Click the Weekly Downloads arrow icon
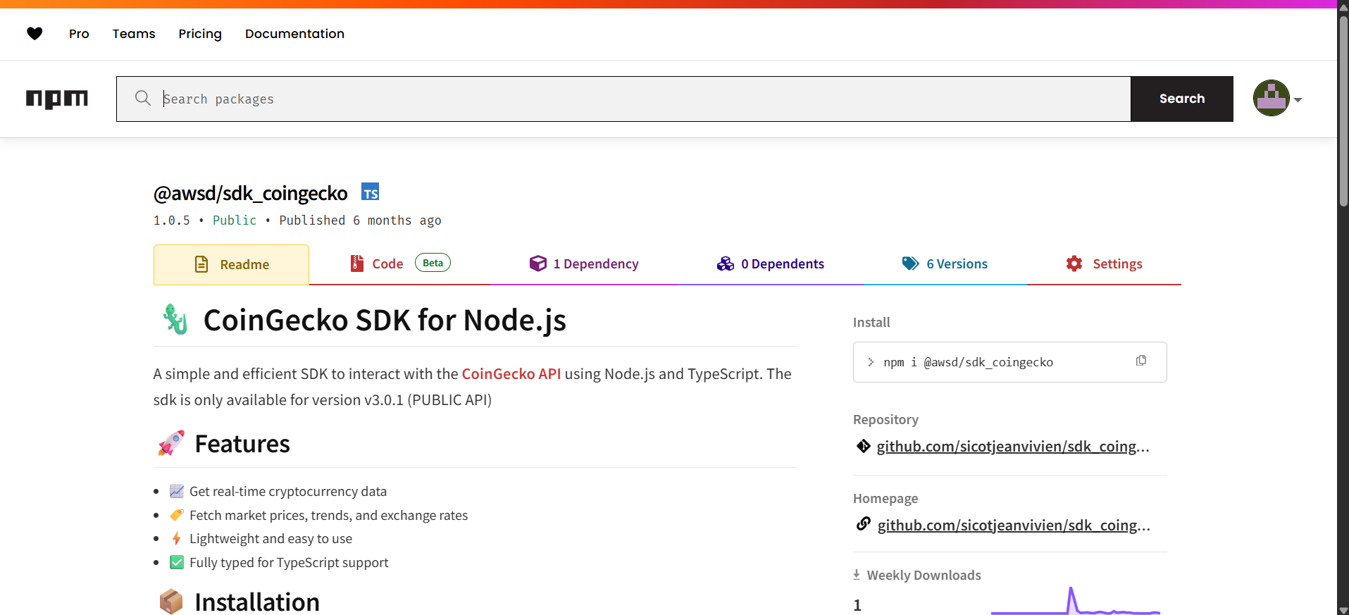 tap(857, 574)
